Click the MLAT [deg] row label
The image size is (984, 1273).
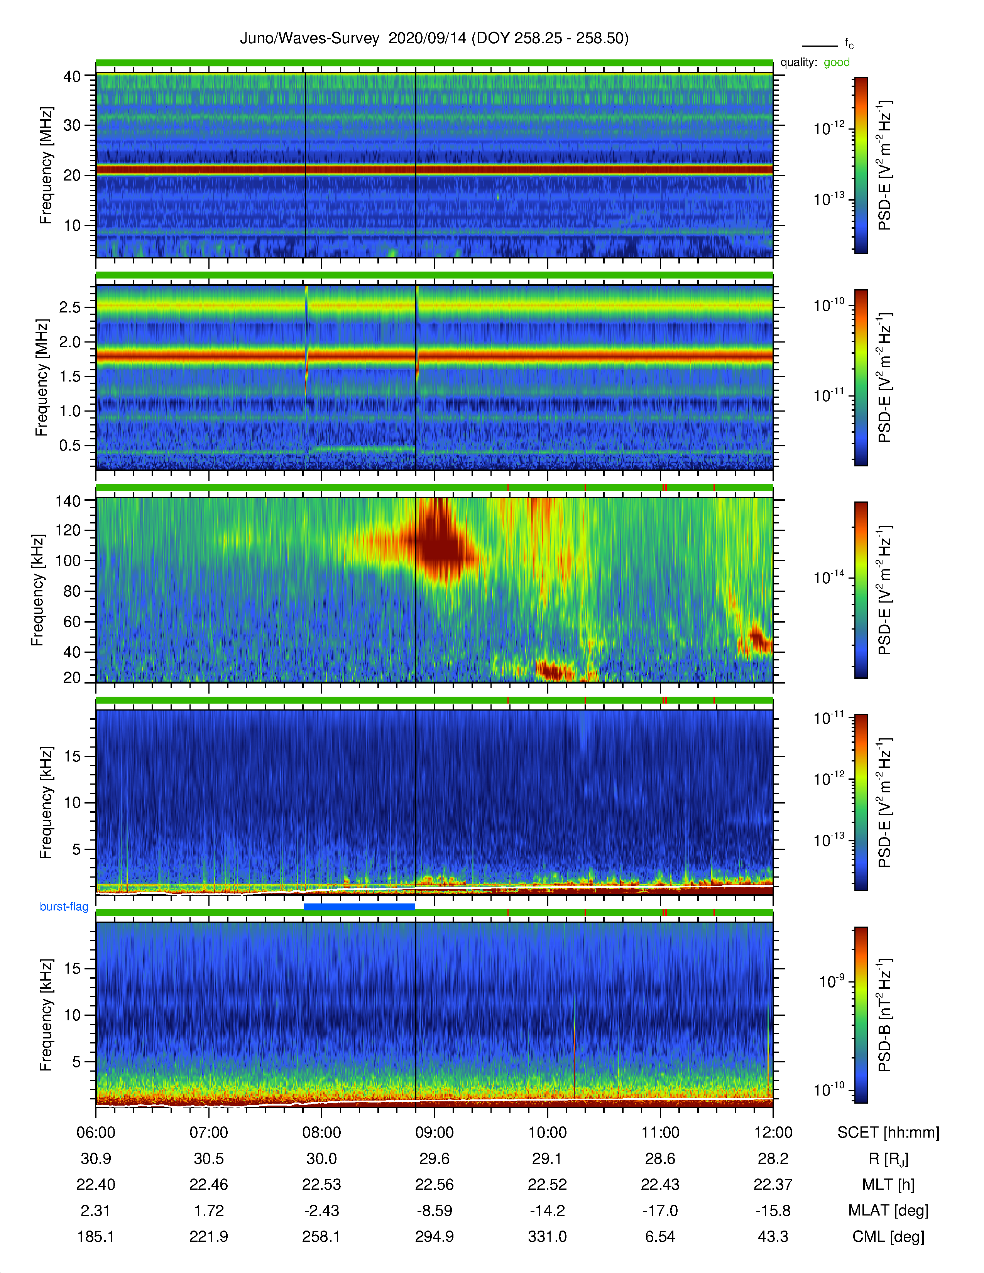point(888,1211)
